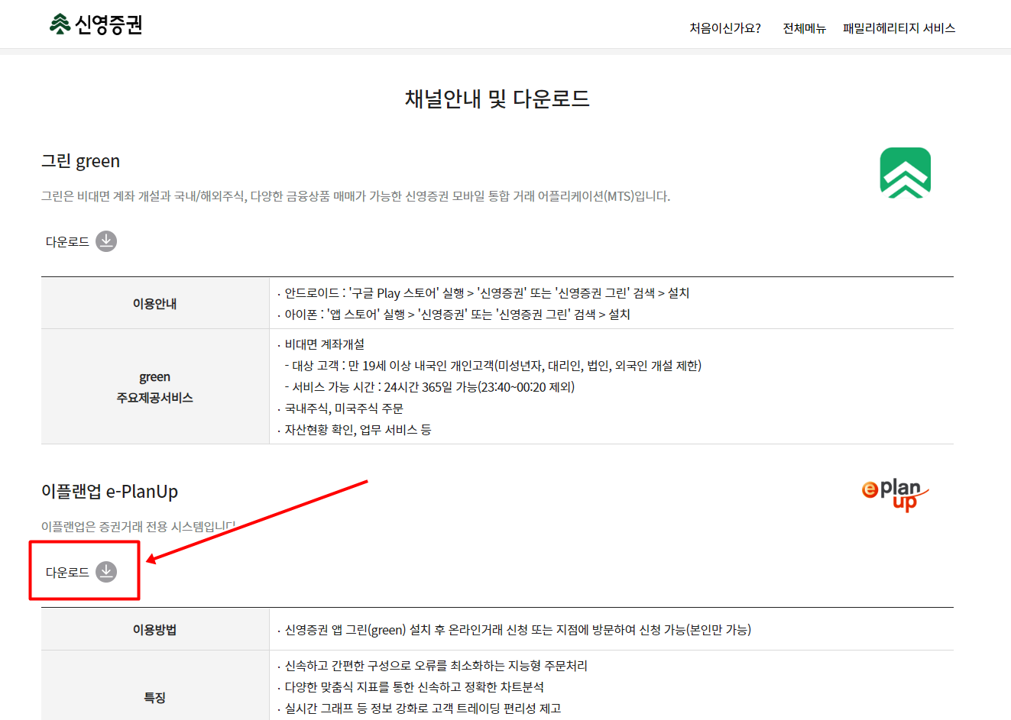The height and width of the screenshot is (720, 1011).
Task: Click the 이플랜업 e-PlanUp section heading
Action: click(x=110, y=492)
